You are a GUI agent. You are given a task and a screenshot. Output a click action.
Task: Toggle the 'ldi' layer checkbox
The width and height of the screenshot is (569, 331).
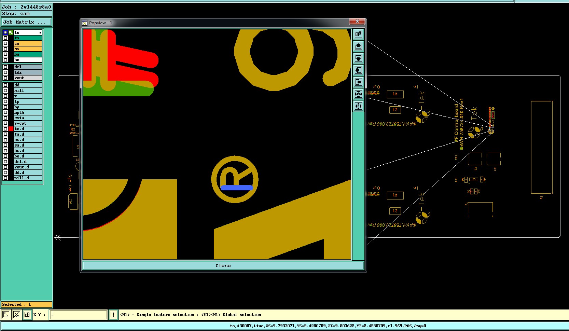(x=5, y=72)
